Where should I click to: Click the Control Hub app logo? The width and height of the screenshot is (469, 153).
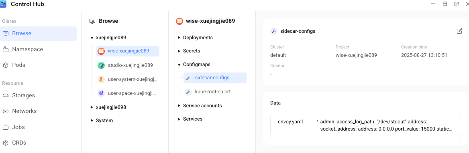click(x=3, y=4)
